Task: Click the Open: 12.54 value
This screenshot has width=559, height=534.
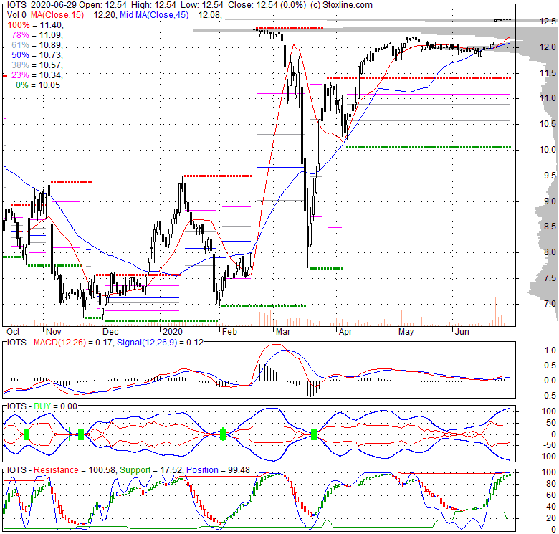Action: [x=103, y=5]
